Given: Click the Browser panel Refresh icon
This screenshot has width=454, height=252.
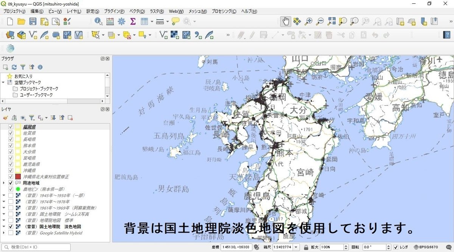Looking at the screenshot, I should [14, 67].
